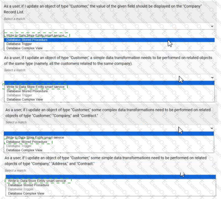Screen dimensions: 221x199
Task: Click third question's empty match select field
Action: [x=109, y=128]
